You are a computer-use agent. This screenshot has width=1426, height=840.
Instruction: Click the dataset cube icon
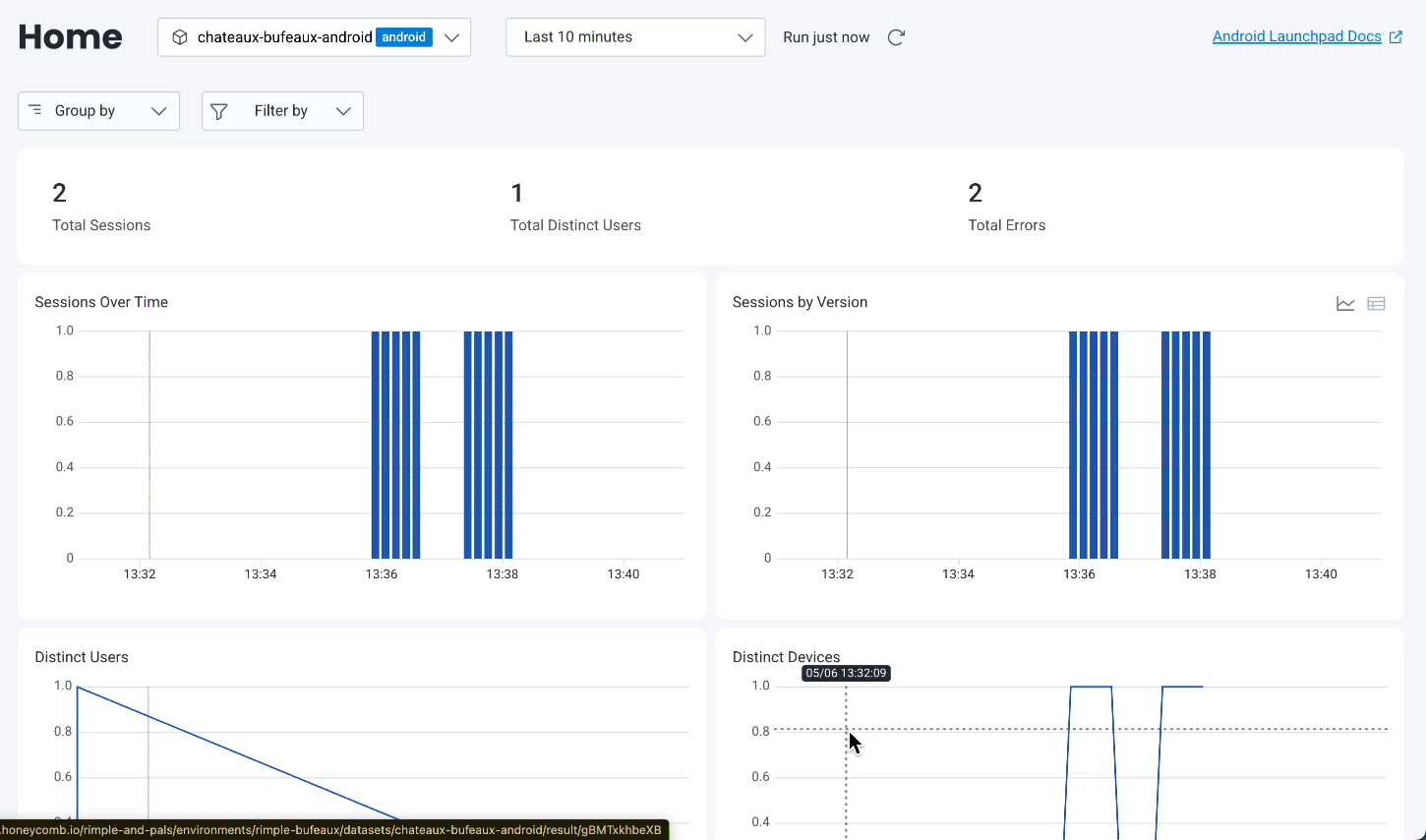[x=180, y=37]
